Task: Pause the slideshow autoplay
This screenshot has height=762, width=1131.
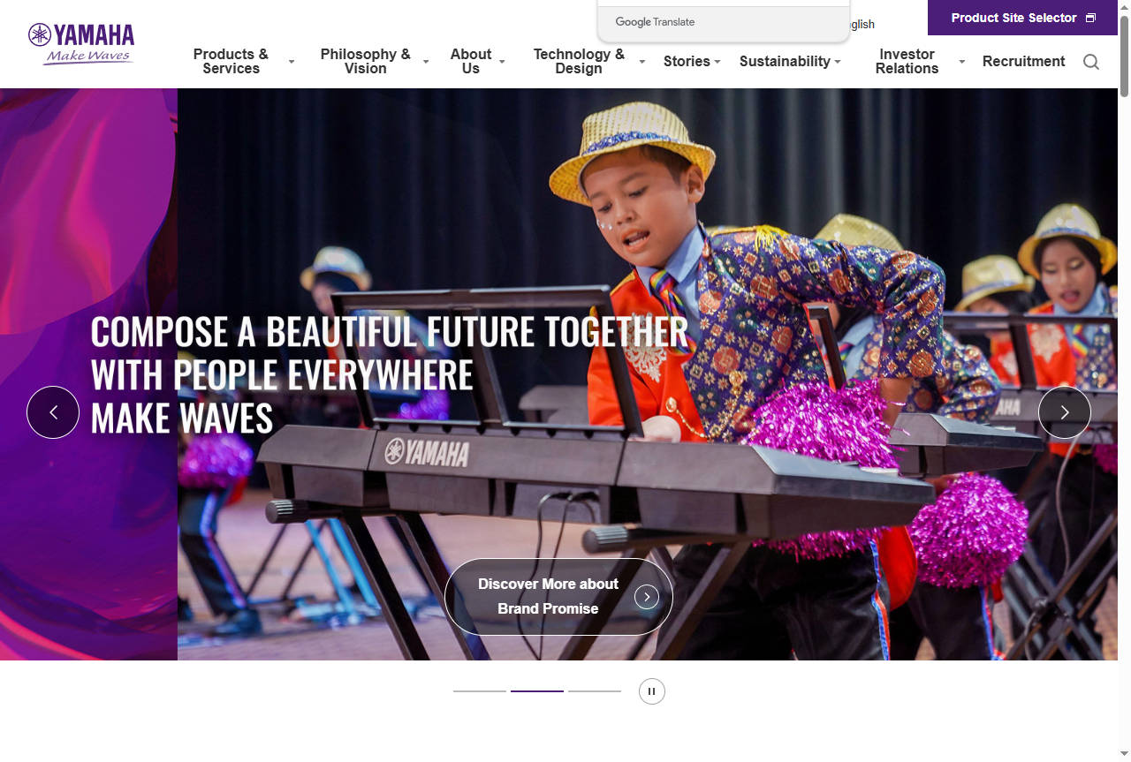Action: 652,691
